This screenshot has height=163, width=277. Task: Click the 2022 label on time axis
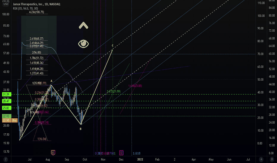(141, 159)
